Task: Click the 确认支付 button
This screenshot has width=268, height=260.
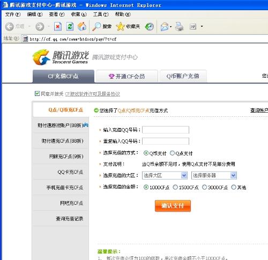Action: pyautogui.click(x=173, y=206)
